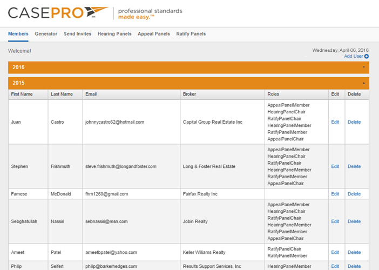Edit Ameet Patel's record

pos(335,252)
